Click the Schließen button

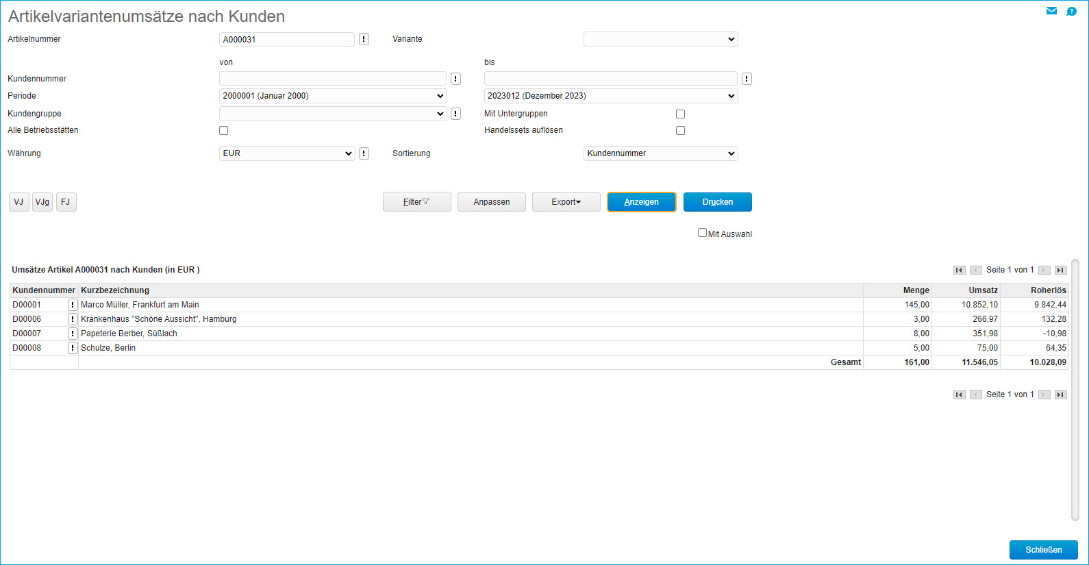[1043, 550]
